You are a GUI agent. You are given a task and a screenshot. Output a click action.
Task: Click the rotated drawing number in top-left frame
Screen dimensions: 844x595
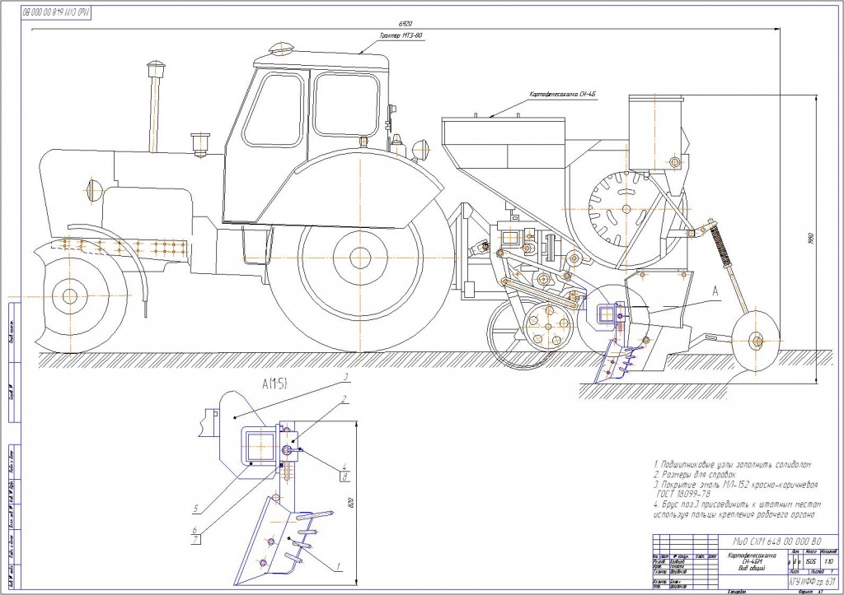(x=56, y=12)
